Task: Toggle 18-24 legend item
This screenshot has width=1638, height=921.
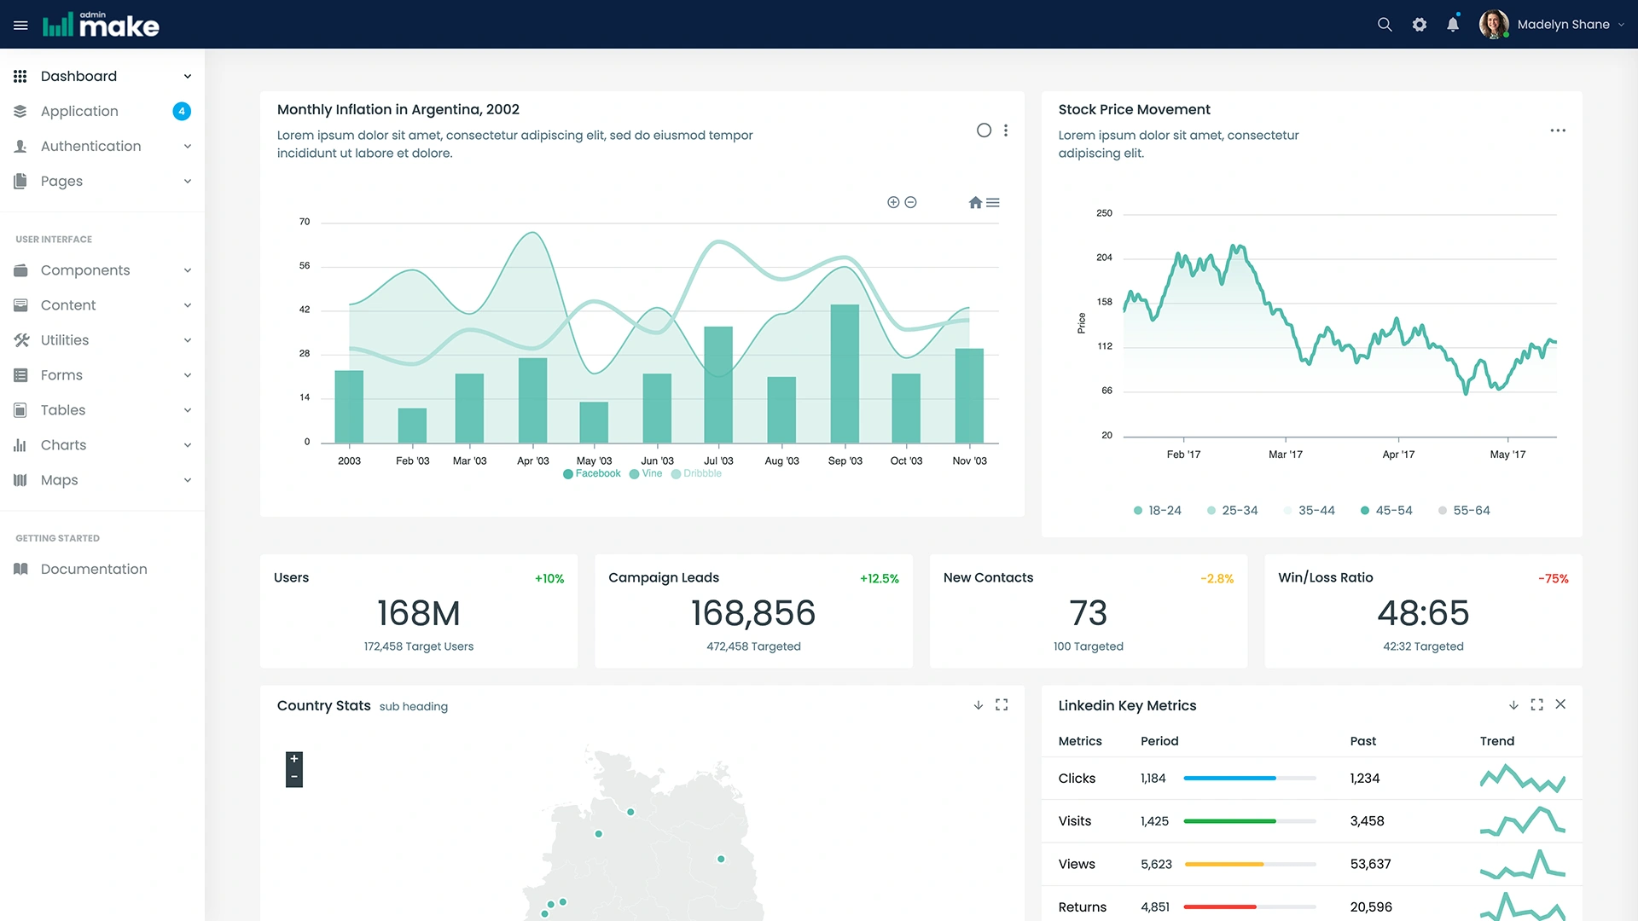Action: (1157, 511)
